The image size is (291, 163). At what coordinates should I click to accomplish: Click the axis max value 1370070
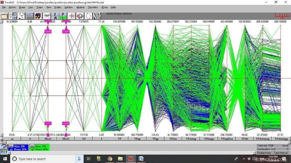click(84, 22)
